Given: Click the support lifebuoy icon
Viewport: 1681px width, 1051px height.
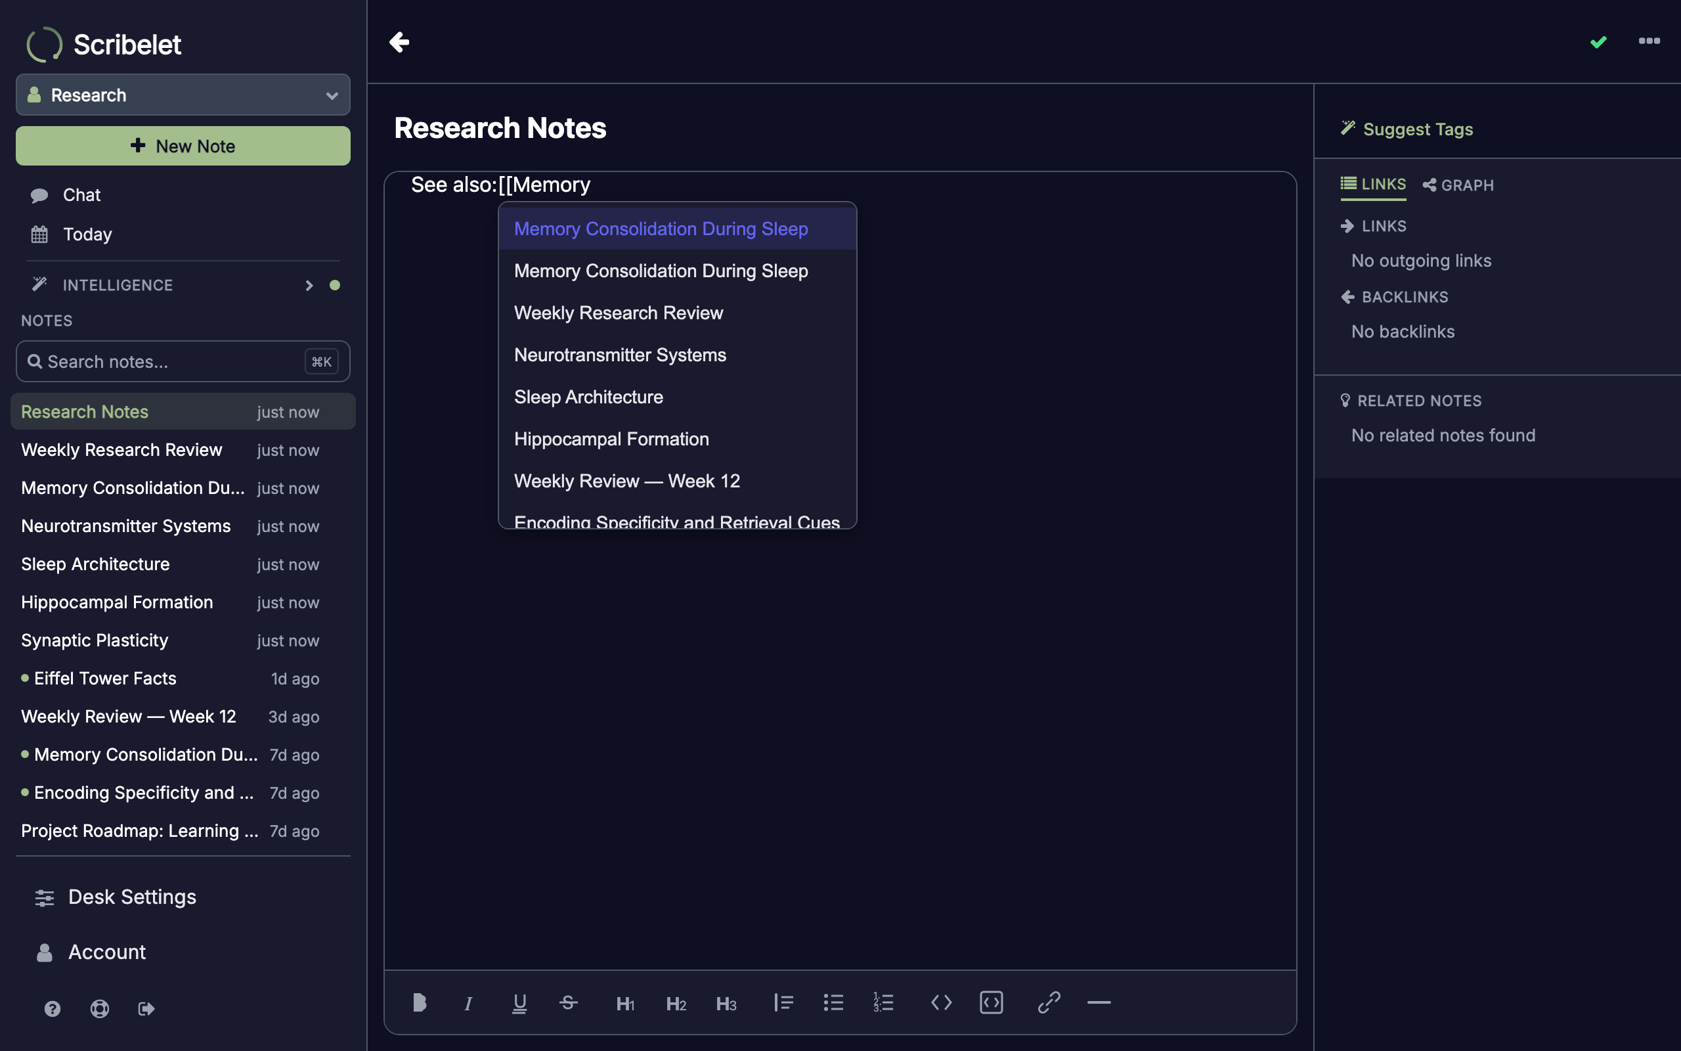Looking at the screenshot, I should [x=100, y=1008].
